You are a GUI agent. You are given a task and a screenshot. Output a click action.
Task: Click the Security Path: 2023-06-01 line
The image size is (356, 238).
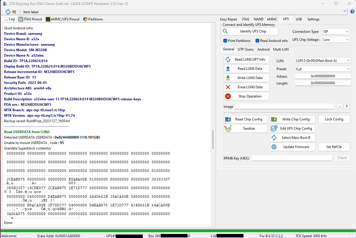(x=26, y=83)
